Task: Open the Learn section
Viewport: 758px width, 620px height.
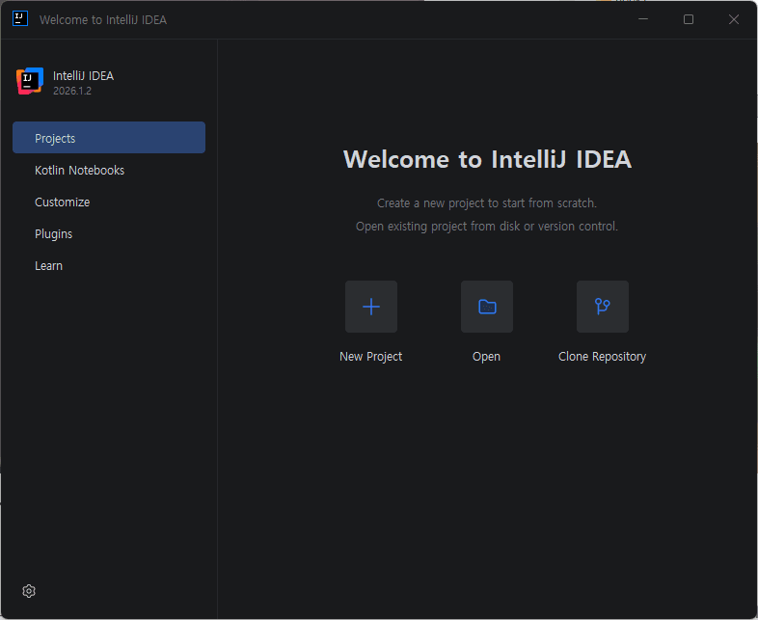Action: coord(109,266)
